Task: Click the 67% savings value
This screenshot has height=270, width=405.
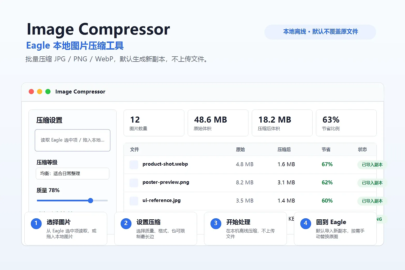Action: 327,164
